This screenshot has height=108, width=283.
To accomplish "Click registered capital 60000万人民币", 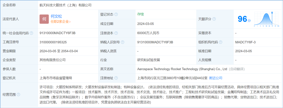I will click(148, 33).
